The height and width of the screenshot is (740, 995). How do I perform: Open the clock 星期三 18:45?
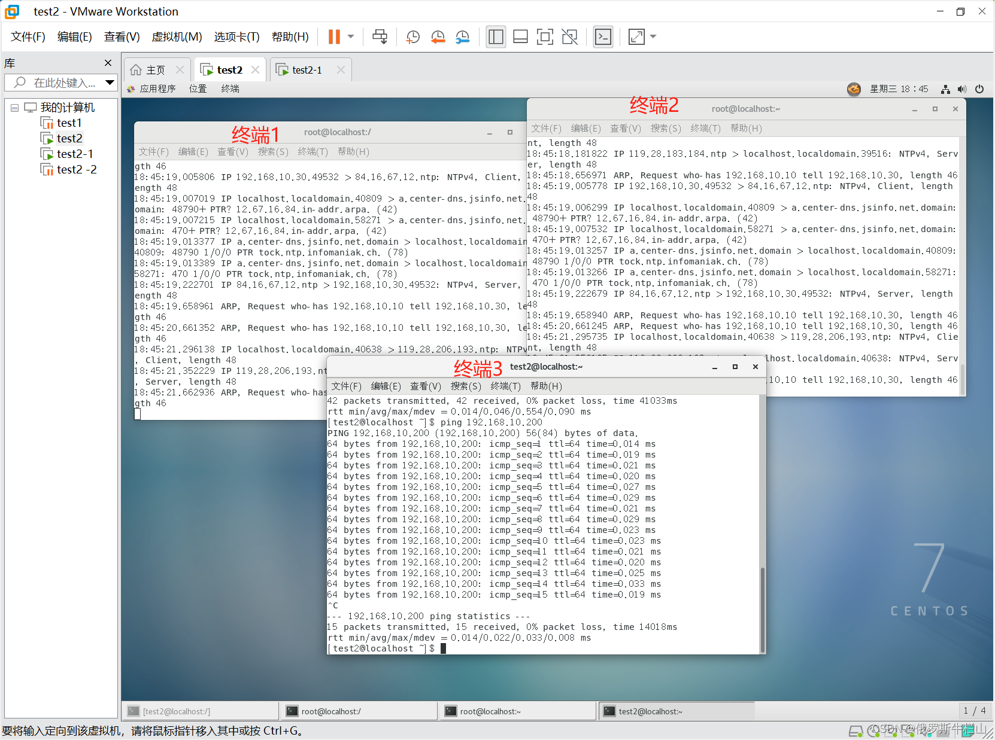pyautogui.click(x=899, y=89)
